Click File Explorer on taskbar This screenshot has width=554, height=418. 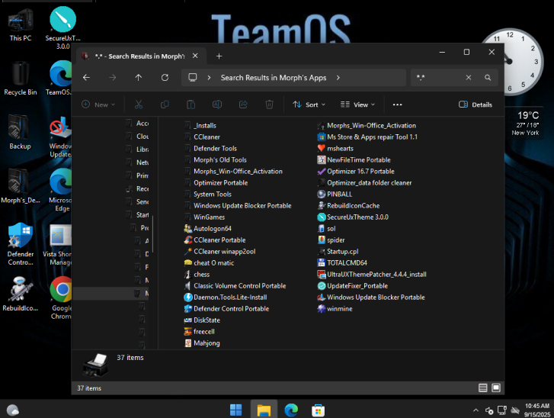coord(264,410)
